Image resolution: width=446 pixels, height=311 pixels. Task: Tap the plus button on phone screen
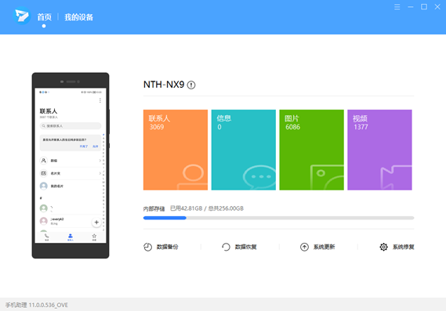(x=96, y=222)
